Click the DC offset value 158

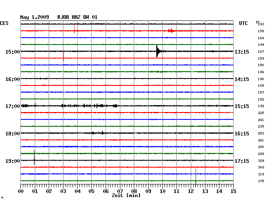pyautogui.click(x=261, y=31)
